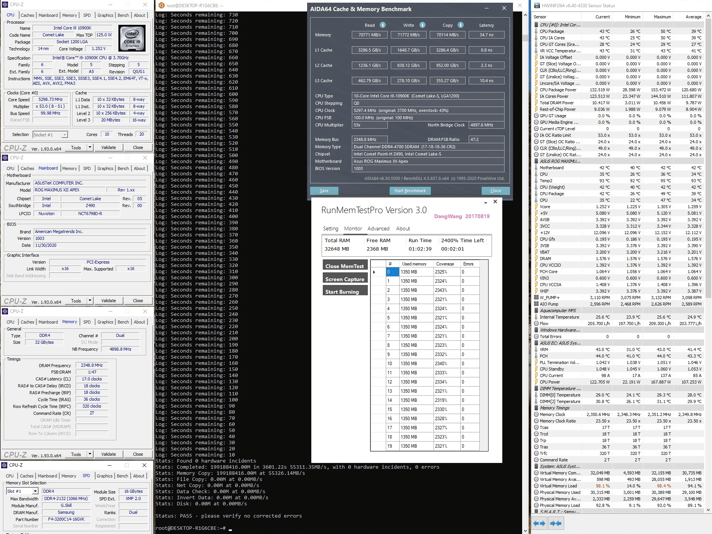Open Tools dropdown arrow in CPU-Z CPU window
Image resolution: width=712 pixels, height=534 pixels.
pos(90,147)
